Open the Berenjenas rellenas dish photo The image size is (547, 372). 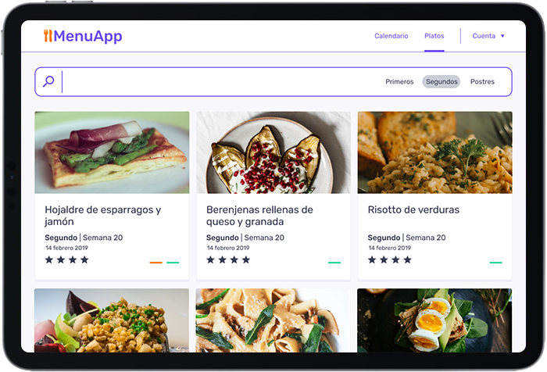(x=273, y=152)
